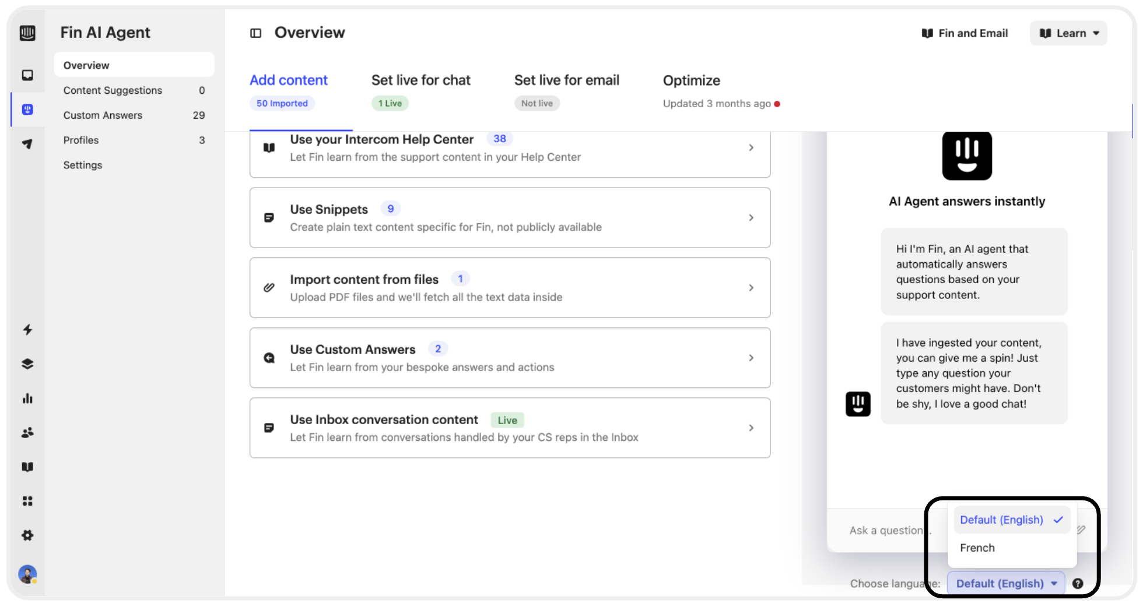This screenshot has width=1143, height=607.
Task: Open the stacked layers sidebar icon
Action: coord(27,364)
